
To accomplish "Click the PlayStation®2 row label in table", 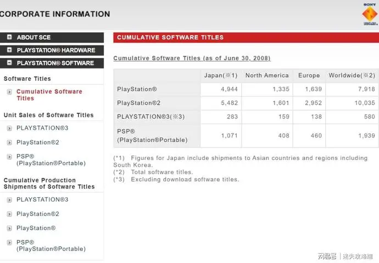I will pyautogui.click(x=139, y=103).
